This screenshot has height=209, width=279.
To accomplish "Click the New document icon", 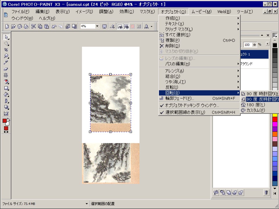I will point(7,26).
